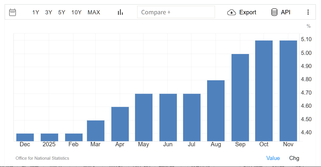Toggle chart to Chg view
321x167 pixels.
point(294,158)
